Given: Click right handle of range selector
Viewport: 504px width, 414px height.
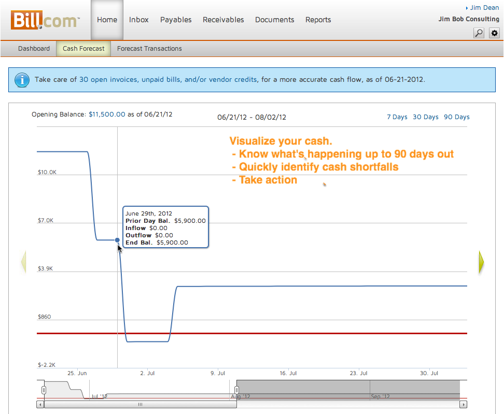Looking at the screenshot, I should point(236,390).
